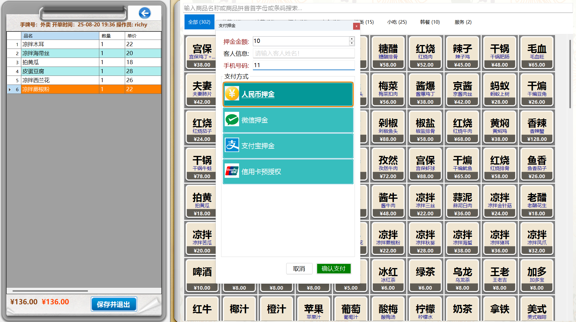Decrease deposit amount with down arrow
Image resolution: width=576 pixels, height=322 pixels.
[352, 43]
